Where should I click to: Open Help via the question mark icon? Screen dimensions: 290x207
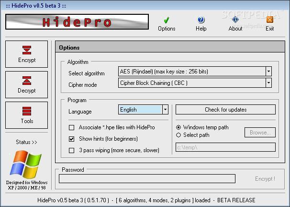coord(201,20)
